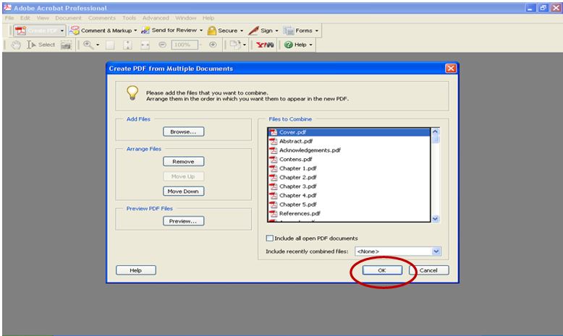Click the PDF icon beside References.pdf
The image size is (563, 336).
[274, 213]
